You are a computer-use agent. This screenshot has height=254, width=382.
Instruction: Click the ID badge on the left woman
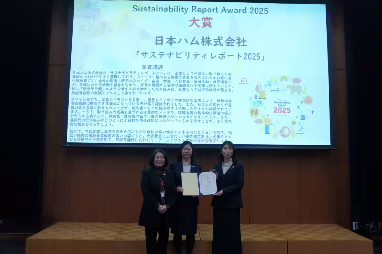coord(162,194)
